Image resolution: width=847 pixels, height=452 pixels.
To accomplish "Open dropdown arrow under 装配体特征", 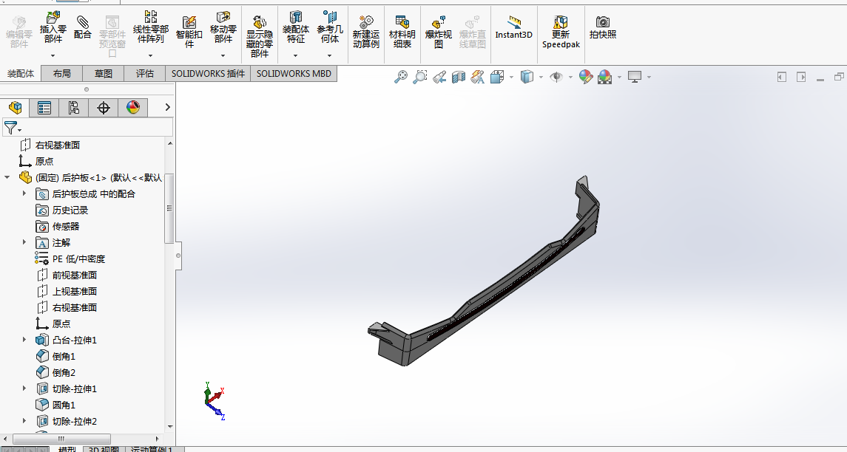I will coord(295,55).
